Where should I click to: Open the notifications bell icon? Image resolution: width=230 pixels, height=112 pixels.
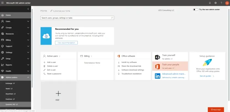click(x=210, y=3)
